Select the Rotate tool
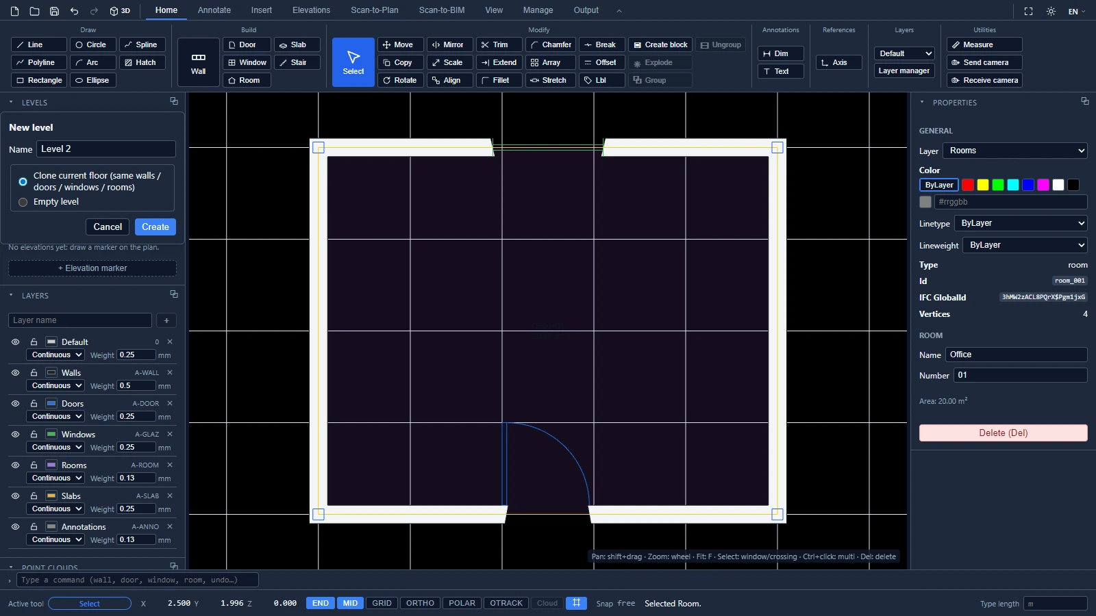This screenshot has height=616, width=1096. 401,80
